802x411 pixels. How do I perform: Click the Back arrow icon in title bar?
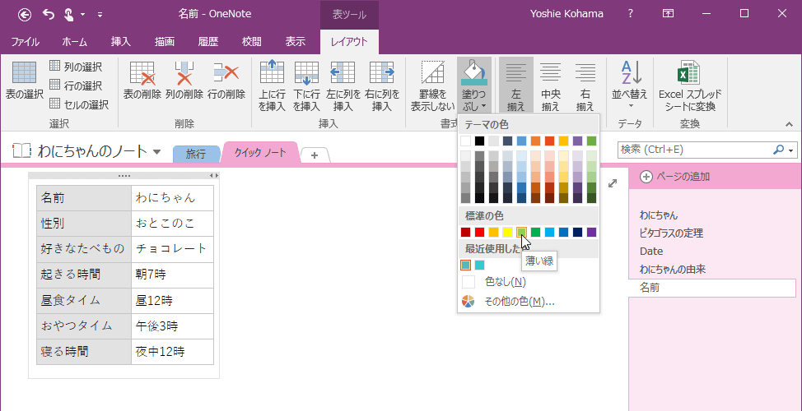(24, 14)
